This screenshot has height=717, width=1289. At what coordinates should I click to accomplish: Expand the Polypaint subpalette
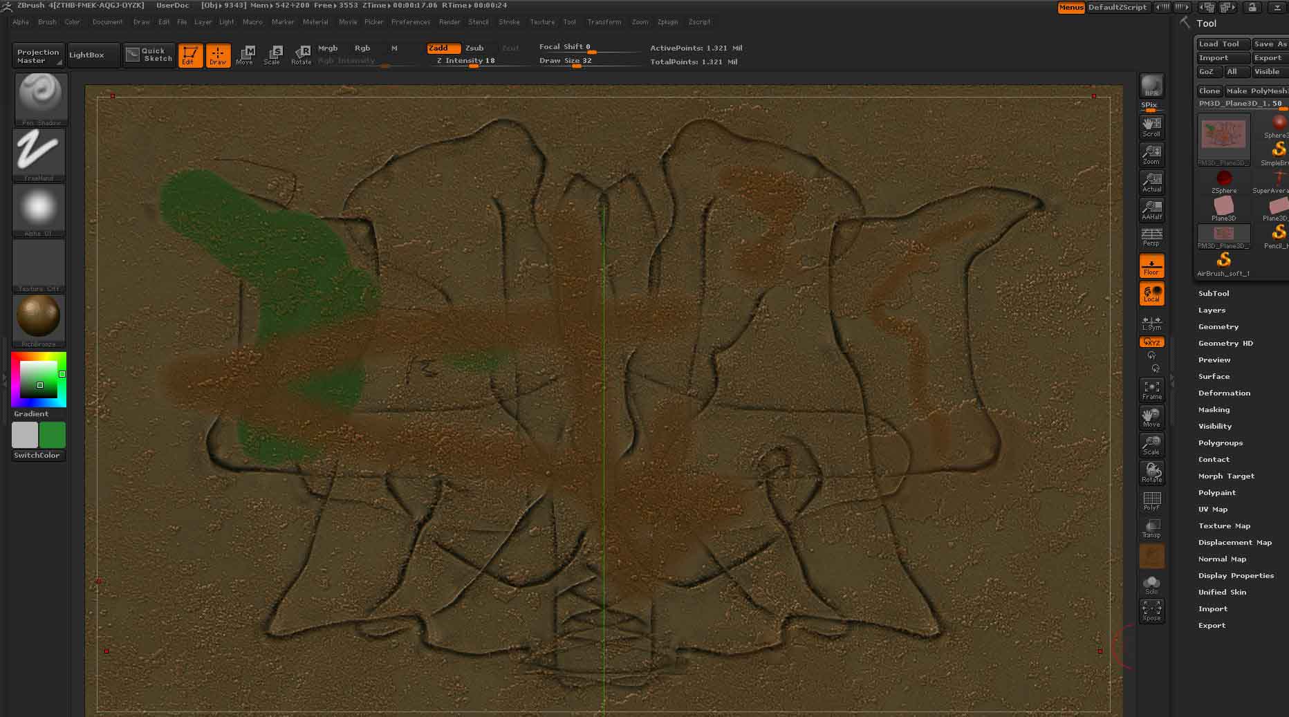tap(1216, 492)
